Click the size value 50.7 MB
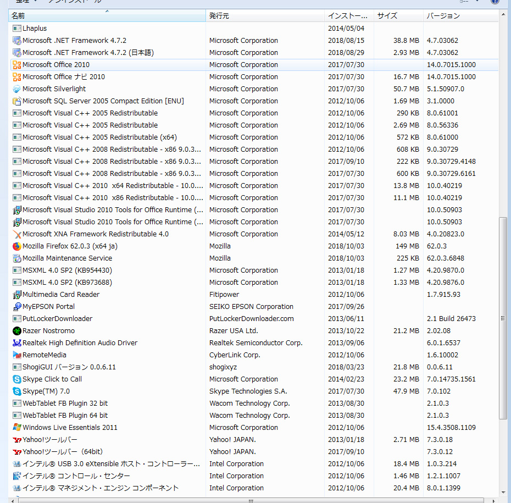Screen dimensions: 511x503 point(406,89)
